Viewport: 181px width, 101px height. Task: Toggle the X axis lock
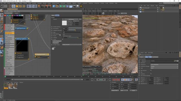coord(28,6)
